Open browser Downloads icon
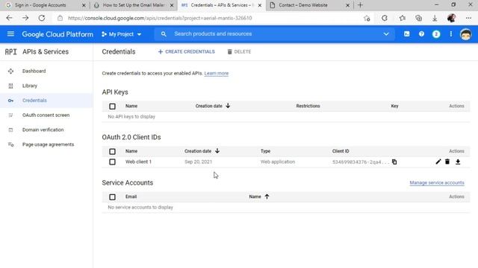The height and width of the screenshot is (268, 478). pyautogui.click(x=435, y=18)
